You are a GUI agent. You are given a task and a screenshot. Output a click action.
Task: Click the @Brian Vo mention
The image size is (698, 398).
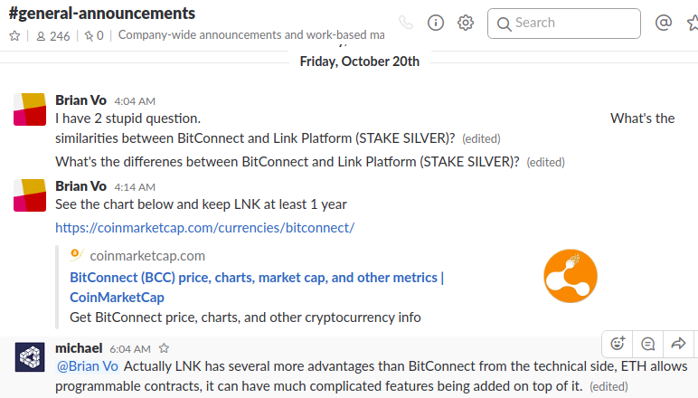[x=88, y=366]
